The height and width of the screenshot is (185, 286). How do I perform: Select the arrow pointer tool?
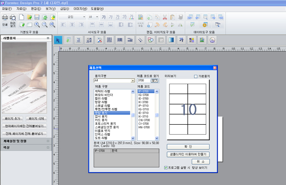58,40
